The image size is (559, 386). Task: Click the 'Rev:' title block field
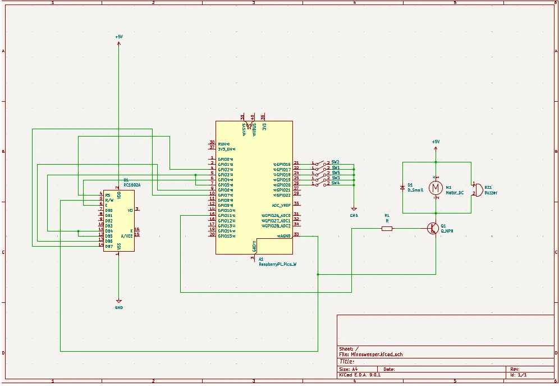click(x=515, y=369)
